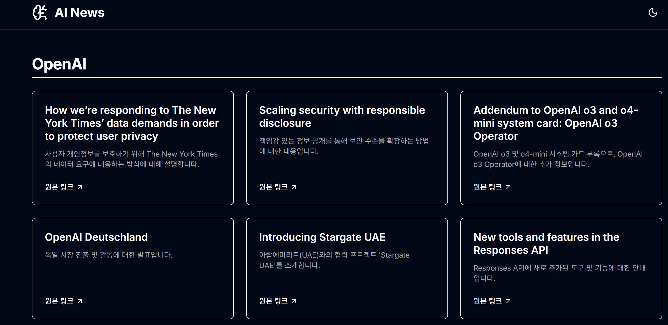Click the arrow icon beside OpenAI Deutschland link
Screen dimensions: 668x325
80,301
